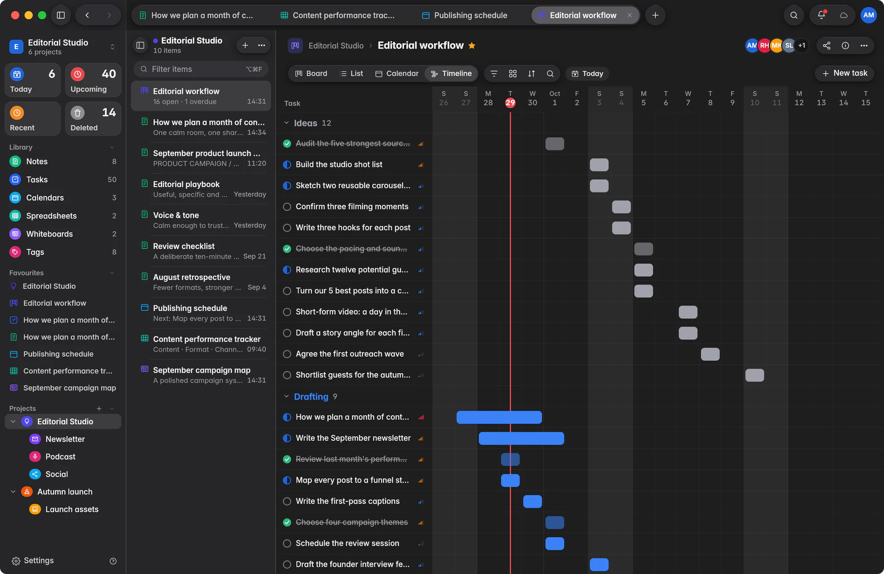Collapse Autumn launch project tree

tap(13, 492)
